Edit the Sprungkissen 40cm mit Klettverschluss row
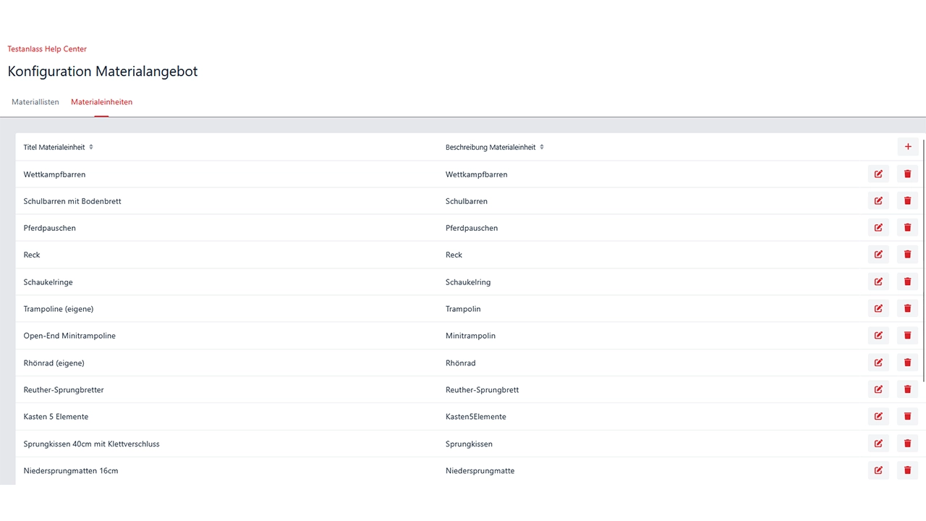The height and width of the screenshot is (521, 926). 878,444
